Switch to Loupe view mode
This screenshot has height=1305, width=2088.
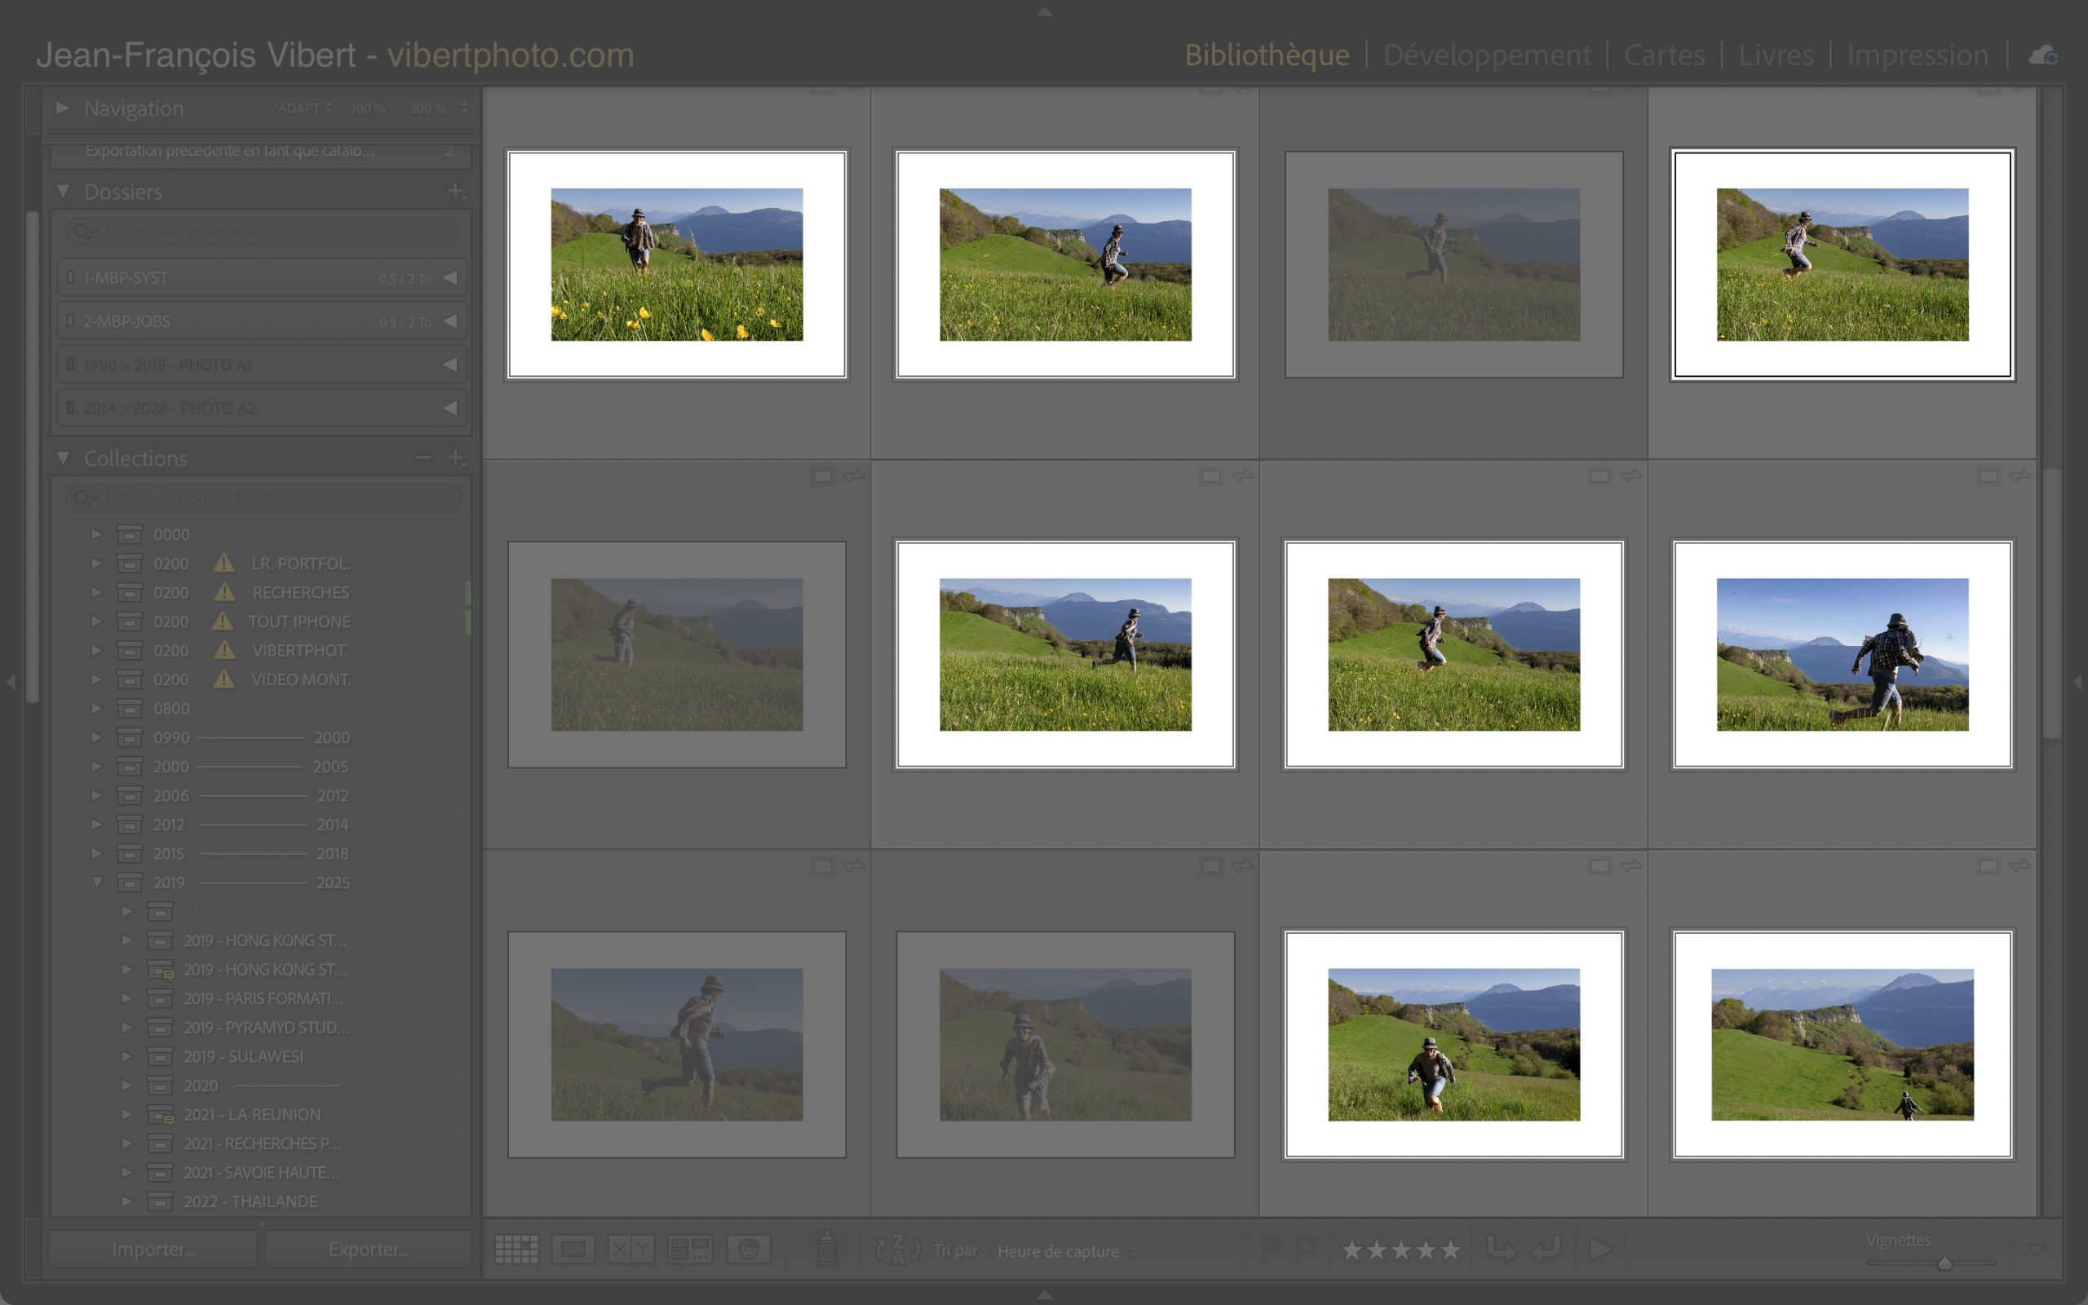(573, 1249)
